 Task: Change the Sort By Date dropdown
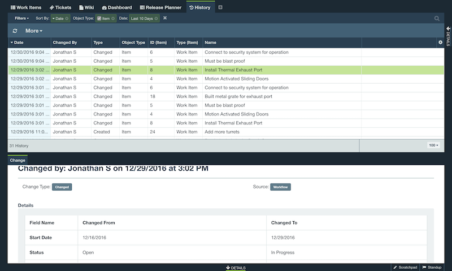point(58,19)
